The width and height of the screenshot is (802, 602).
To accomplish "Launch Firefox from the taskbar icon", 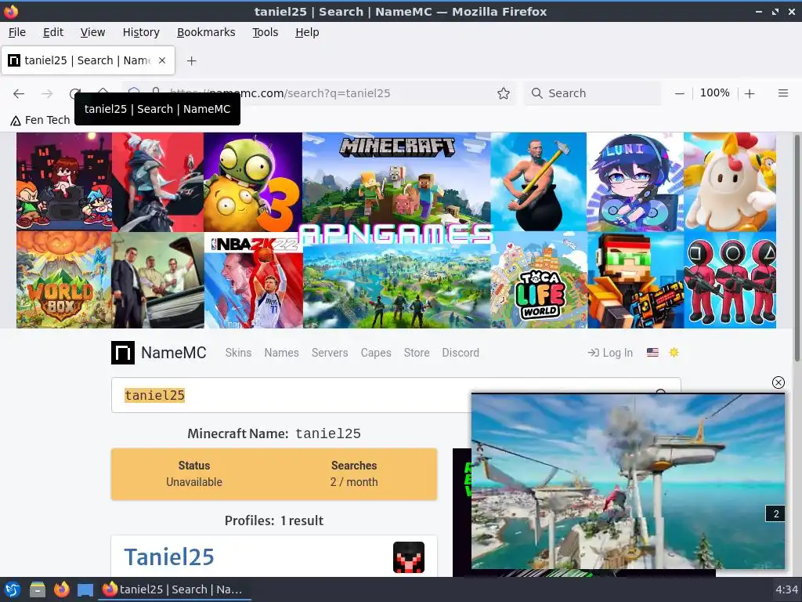I will 61,589.
